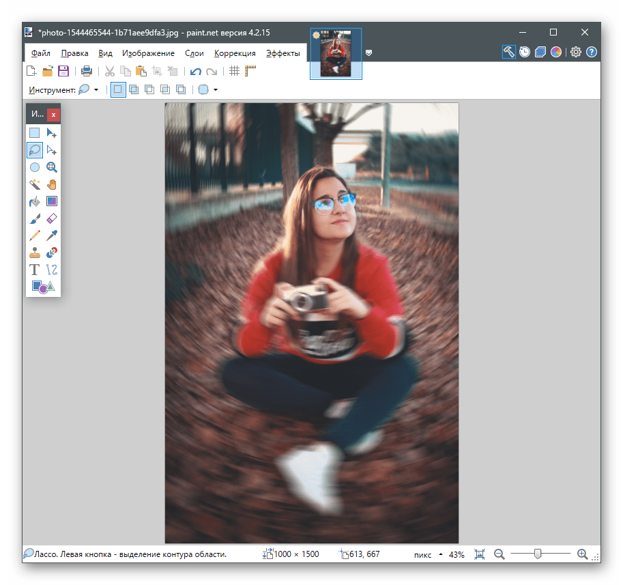Crop to selection icon
The width and height of the screenshot is (623, 585).
coord(157,71)
